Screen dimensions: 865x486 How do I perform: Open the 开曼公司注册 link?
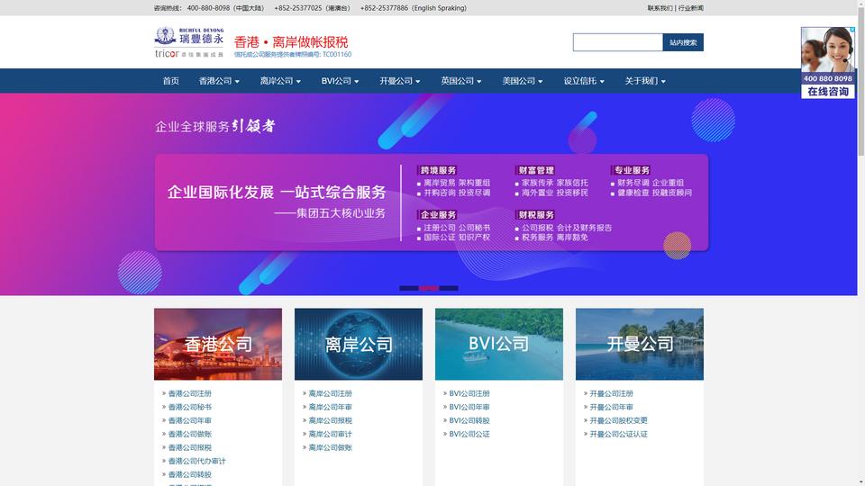[x=611, y=393]
